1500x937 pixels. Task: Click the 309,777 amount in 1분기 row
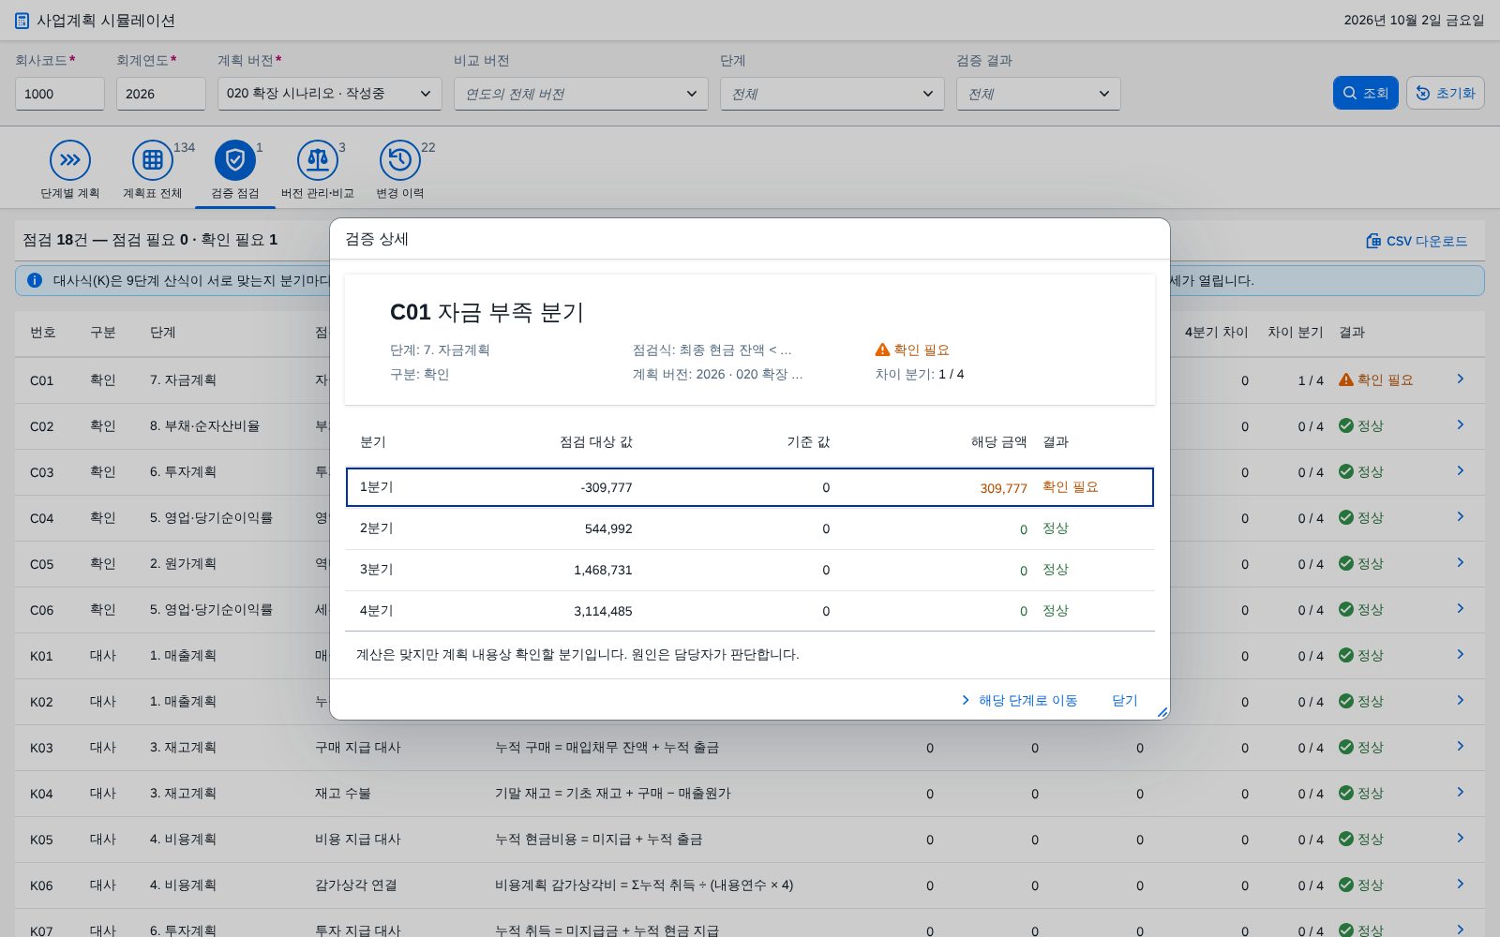point(1004,488)
